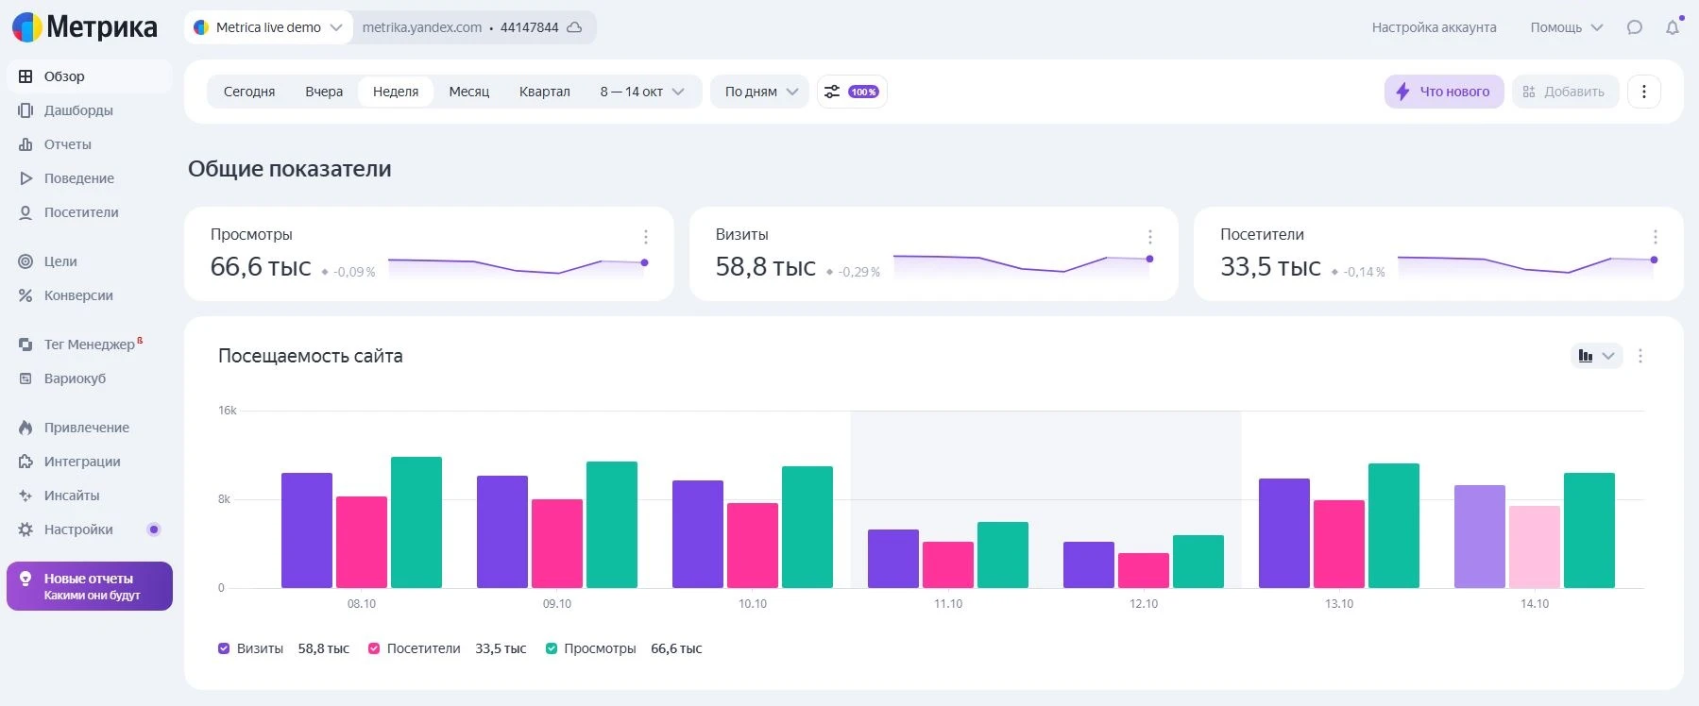Open three-dot menu on Просмотры card
This screenshot has width=1699, height=706.
(x=646, y=237)
